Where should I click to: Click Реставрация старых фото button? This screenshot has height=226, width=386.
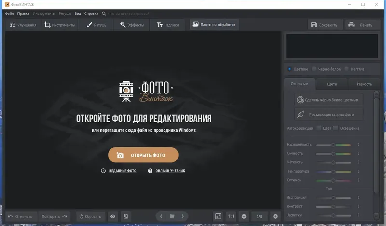point(329,114)
